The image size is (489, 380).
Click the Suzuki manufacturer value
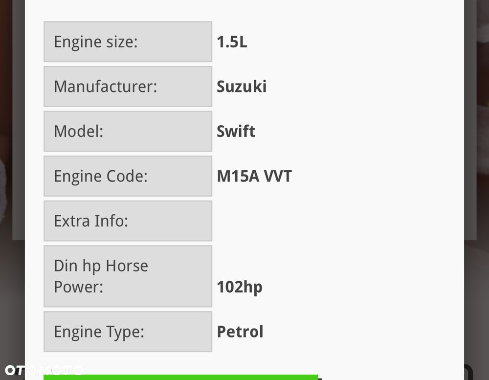242,87
